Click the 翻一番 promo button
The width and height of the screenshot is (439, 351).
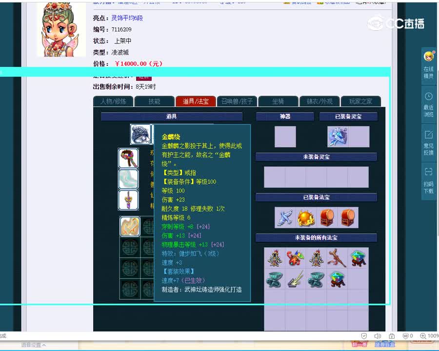pyautogui.click(x=359, y=344)
